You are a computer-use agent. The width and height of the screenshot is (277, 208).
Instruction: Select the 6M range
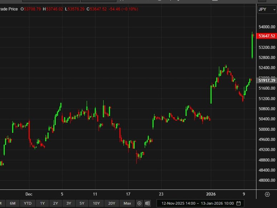13,203
